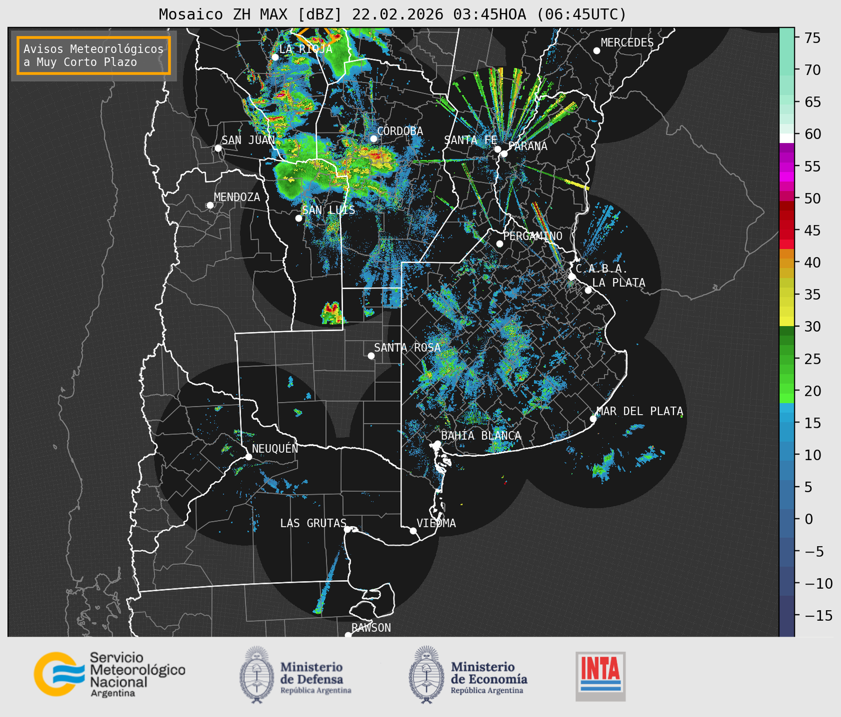The width and height of the screenshot is (841, 717).
Task: Select the SANTA FE map label
Action: (471, 140)
